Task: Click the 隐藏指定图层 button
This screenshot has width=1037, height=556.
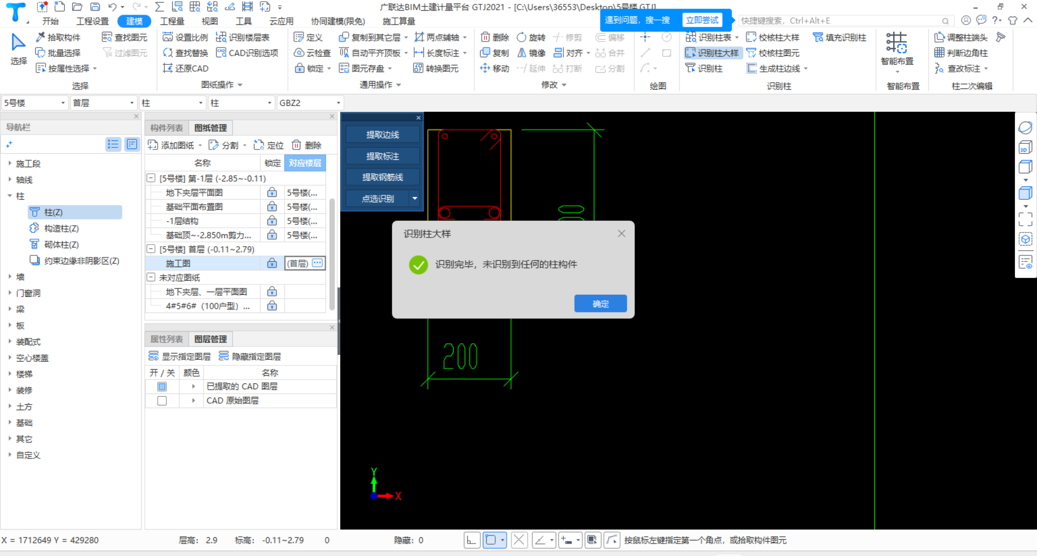Action: click(x=250, y=356)
